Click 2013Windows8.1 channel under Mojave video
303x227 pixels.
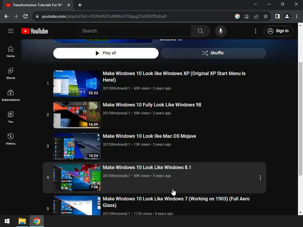click(x=116, y=144)
